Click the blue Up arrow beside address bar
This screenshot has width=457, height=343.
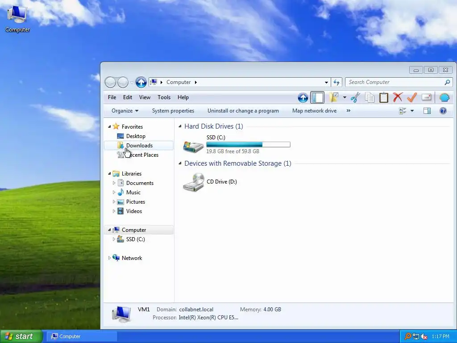click(141, 82)
